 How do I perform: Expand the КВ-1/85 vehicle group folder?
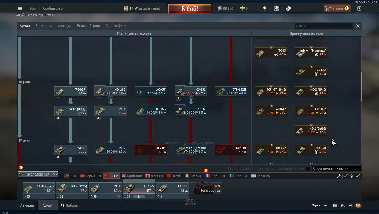click(x=111, y=98)
